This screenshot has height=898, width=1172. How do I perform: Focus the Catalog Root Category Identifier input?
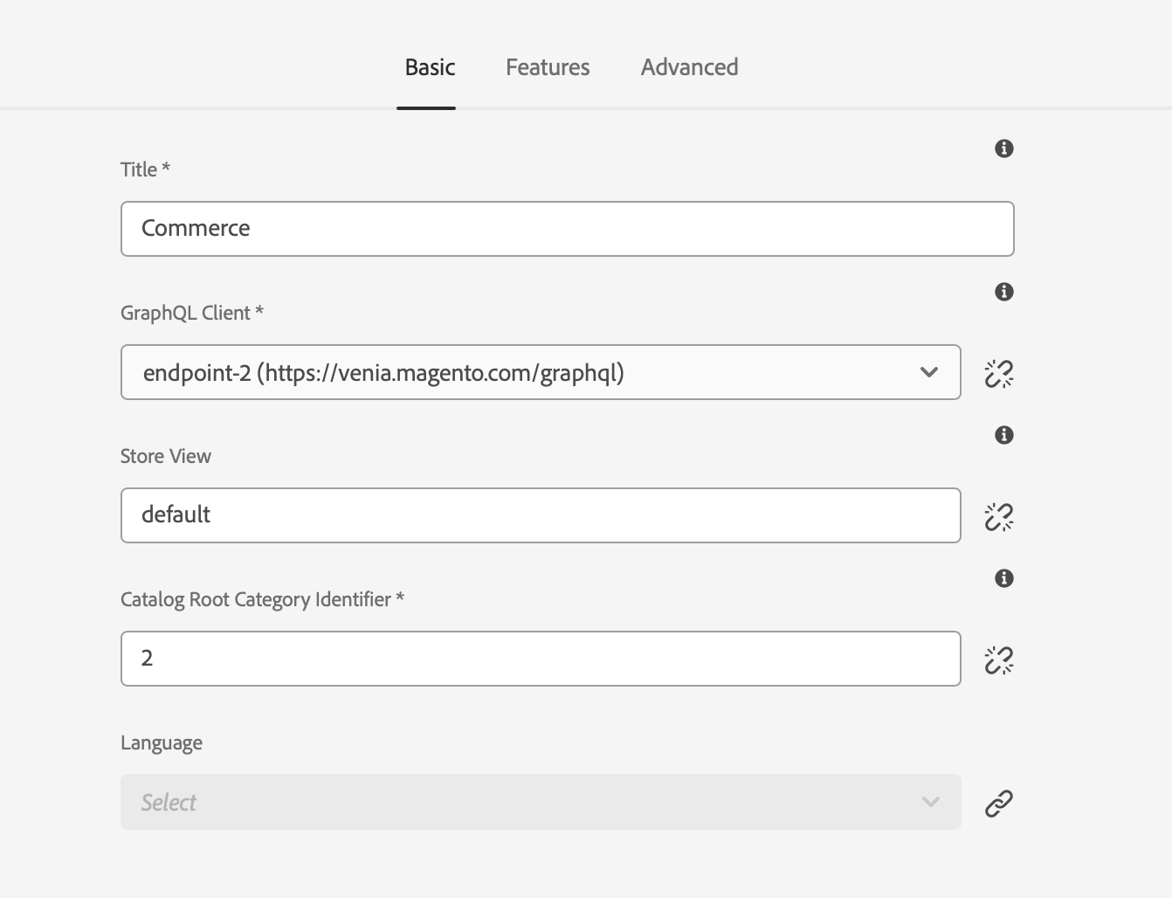coord(540,659)
